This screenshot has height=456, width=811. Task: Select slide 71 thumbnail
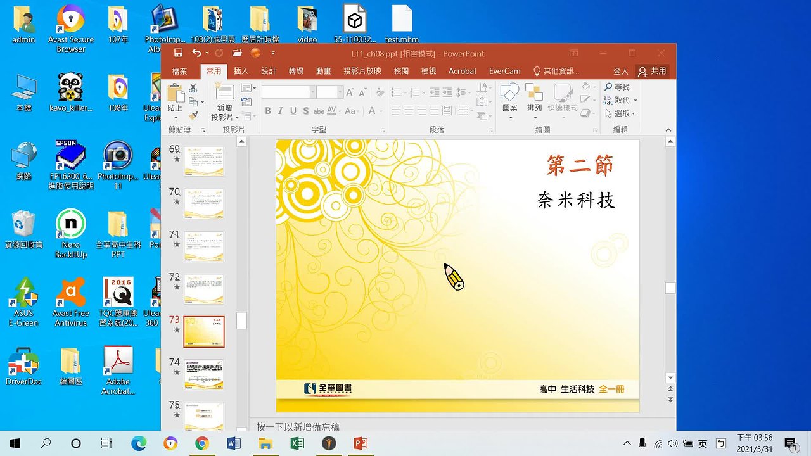tap(203, 246)
